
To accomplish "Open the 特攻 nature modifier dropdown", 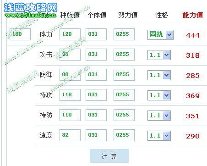I will 159,95.
